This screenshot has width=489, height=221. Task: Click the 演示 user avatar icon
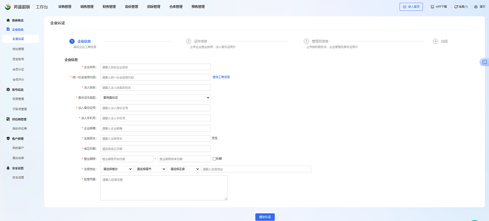(x=476, y=7)
